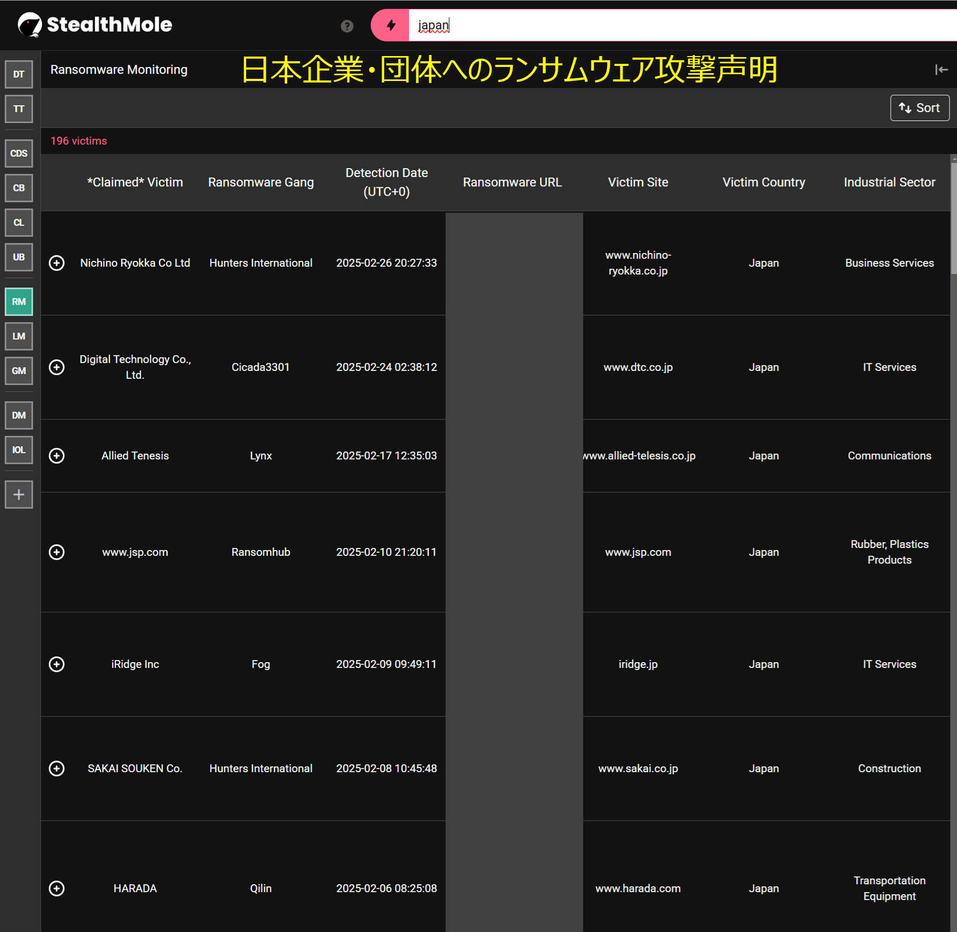Image resolution: width=957 pixels, height=932 pixels.
Task: Expand the HARADA row
Action: tap(57, 888)
